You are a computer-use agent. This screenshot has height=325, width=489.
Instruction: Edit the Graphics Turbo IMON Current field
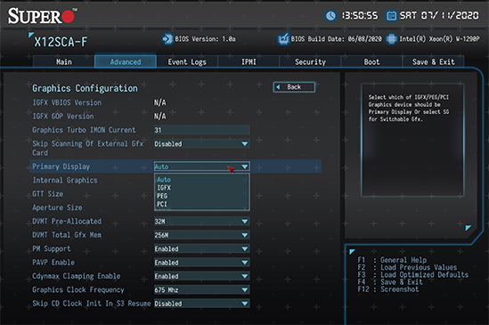(202, 130)
